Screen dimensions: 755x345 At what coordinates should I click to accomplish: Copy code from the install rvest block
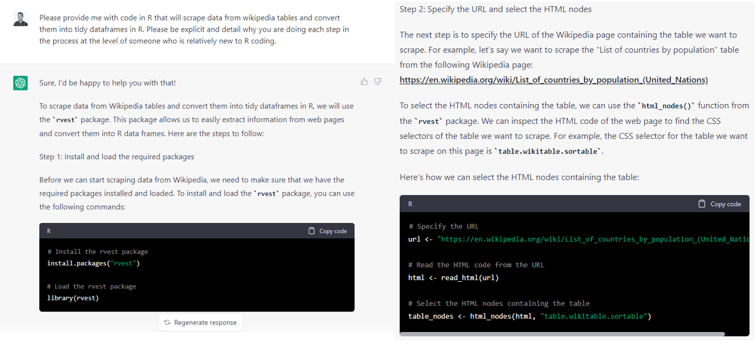click(x=327, y=231)
